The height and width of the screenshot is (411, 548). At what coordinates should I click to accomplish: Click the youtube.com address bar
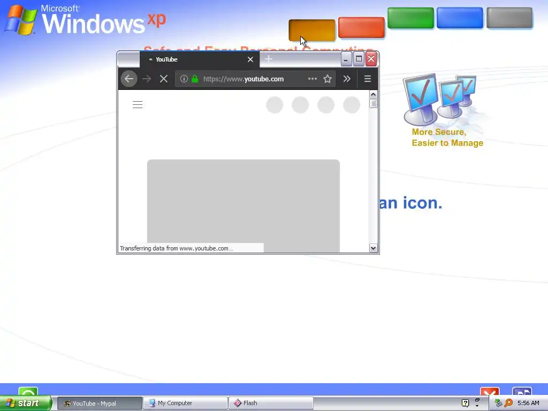pos(255,79)
